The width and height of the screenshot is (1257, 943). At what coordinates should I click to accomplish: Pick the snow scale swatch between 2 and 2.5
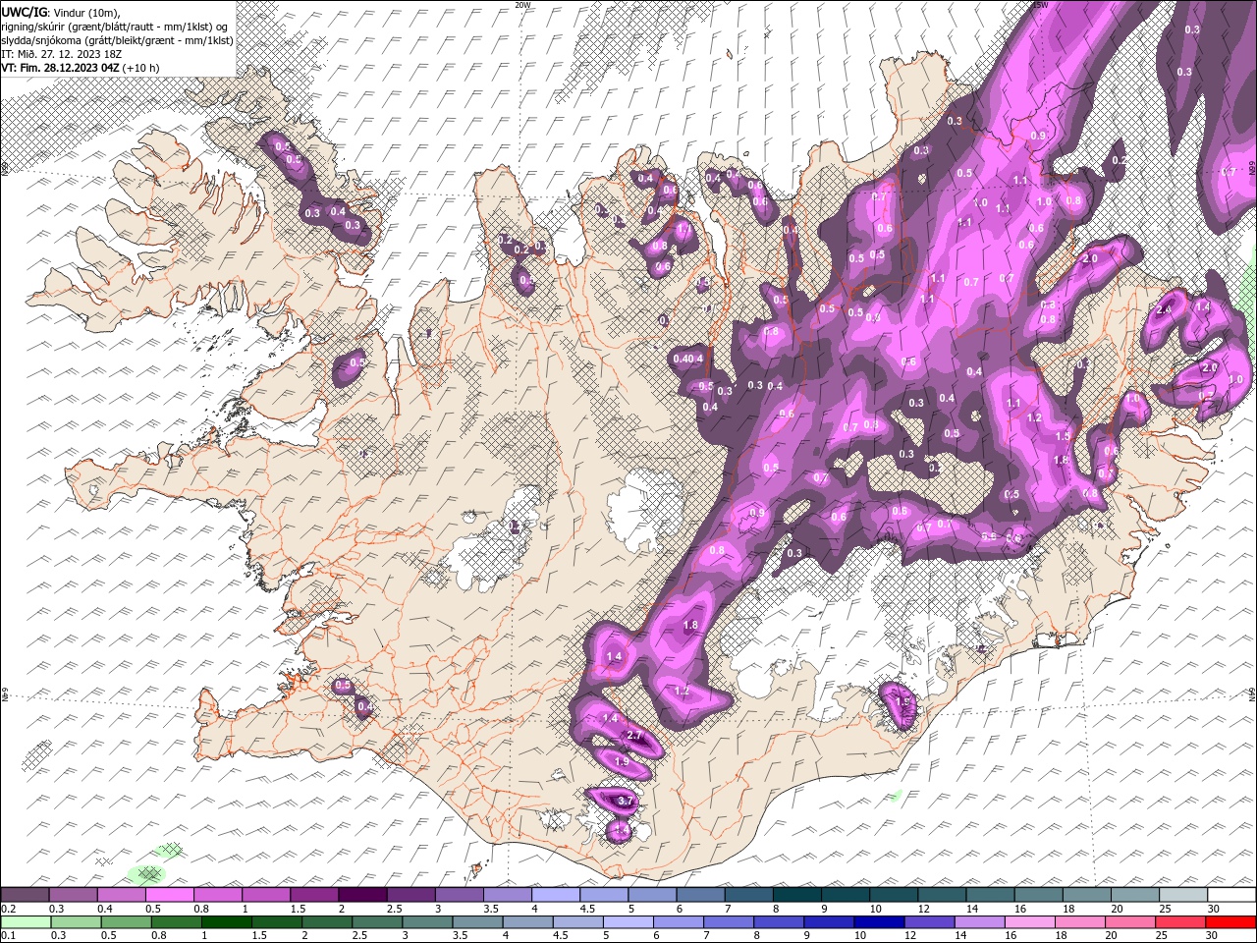pyautogui.click(x=362, y=895)
